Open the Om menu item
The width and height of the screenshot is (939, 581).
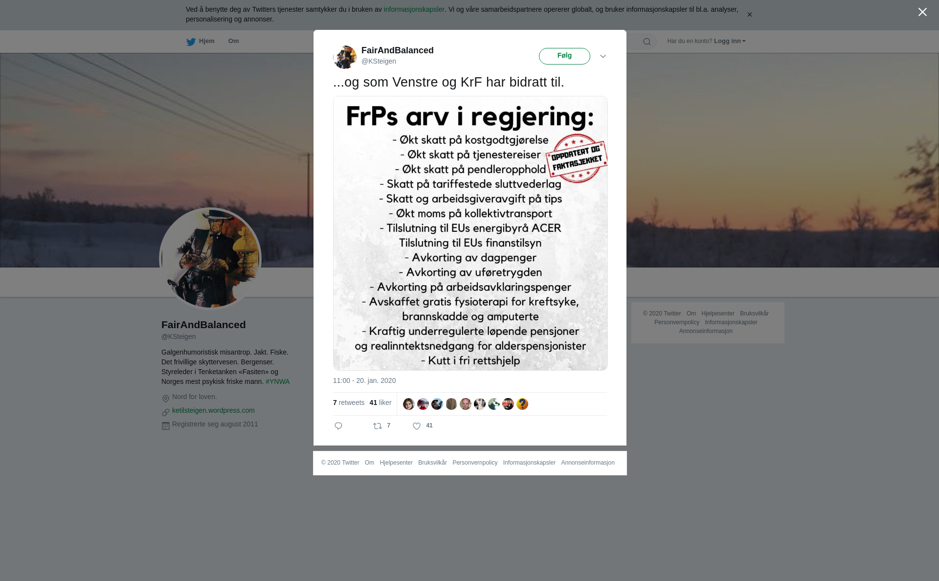[233, 41]
